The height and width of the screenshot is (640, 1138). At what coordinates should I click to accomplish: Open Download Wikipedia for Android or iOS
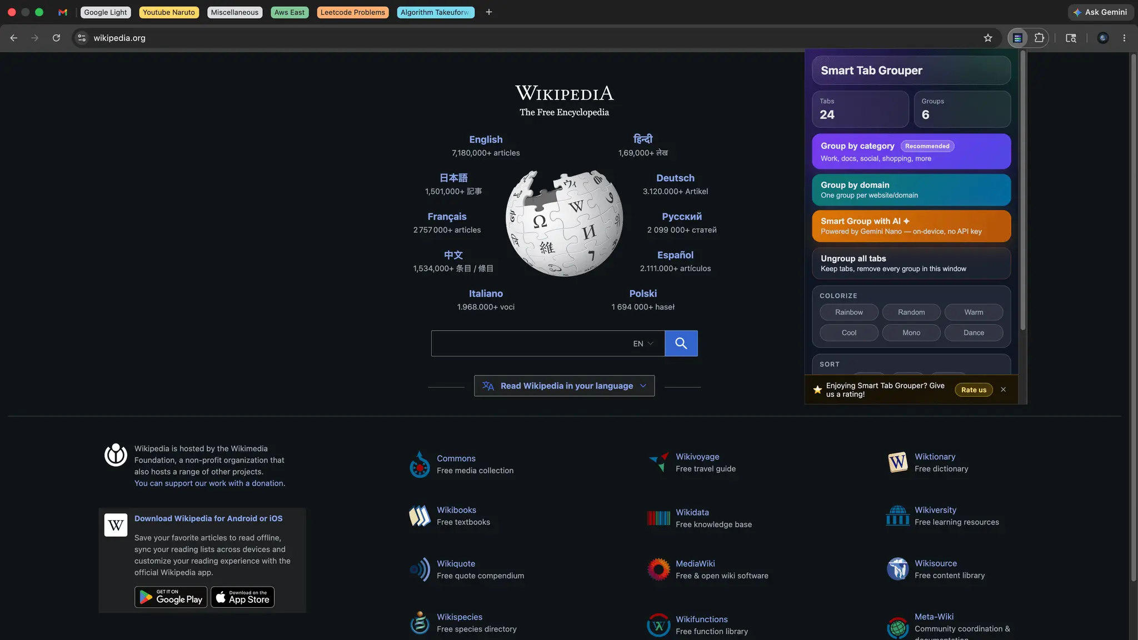(208, 518)
